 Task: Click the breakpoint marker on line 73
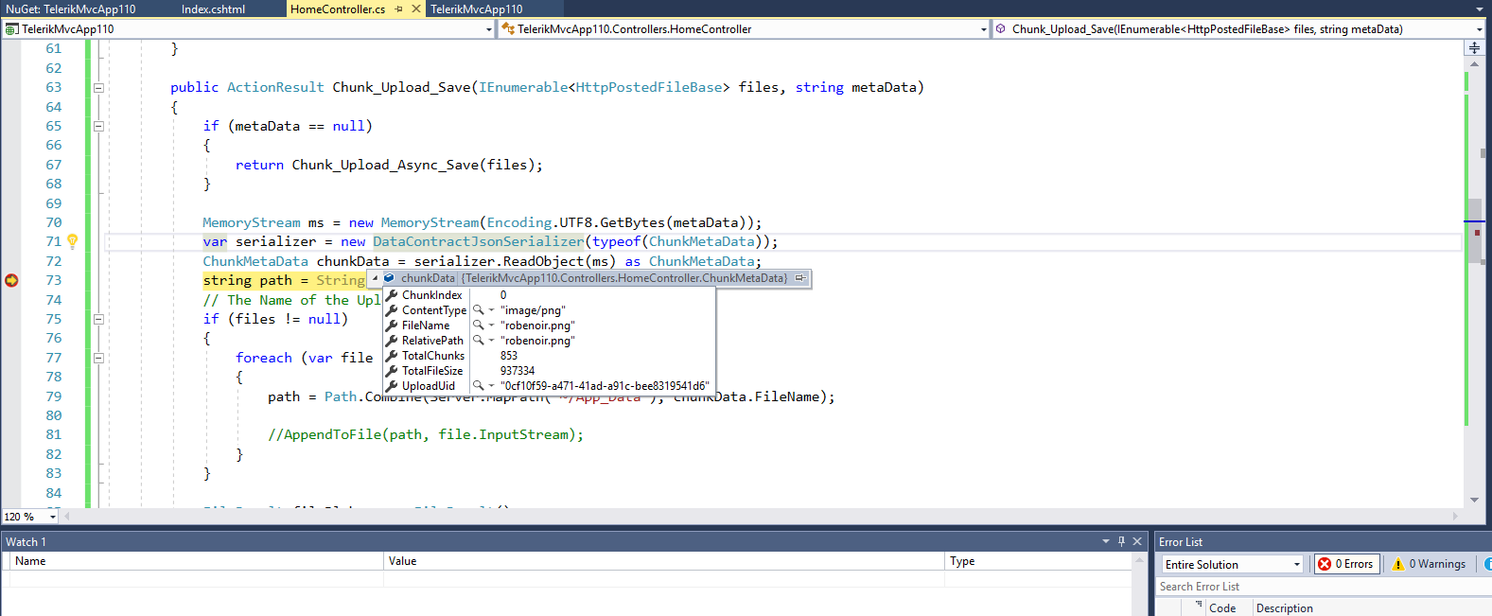tap(11, 280)
